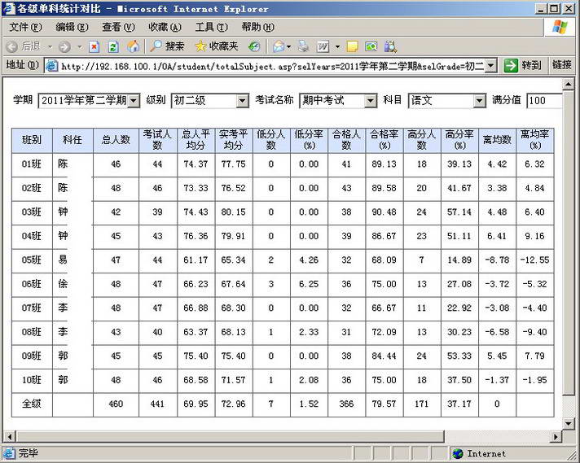
Task: Click the Forward navigation arrow icon
Action: pos(64,46)
